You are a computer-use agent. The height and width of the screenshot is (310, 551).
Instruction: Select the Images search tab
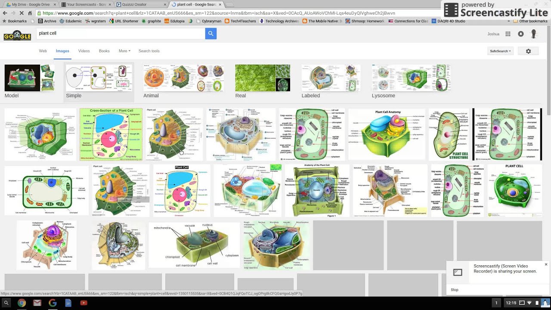click(x=62, y=51)
